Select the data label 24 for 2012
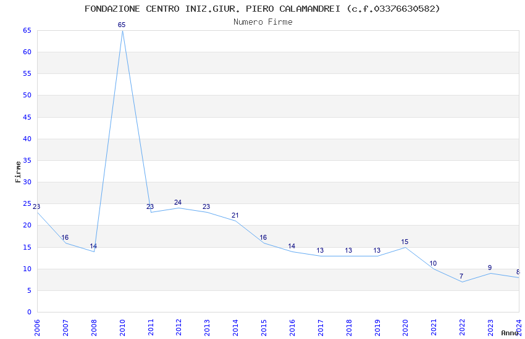The image size is (525, 339). [x=178, y=202]
